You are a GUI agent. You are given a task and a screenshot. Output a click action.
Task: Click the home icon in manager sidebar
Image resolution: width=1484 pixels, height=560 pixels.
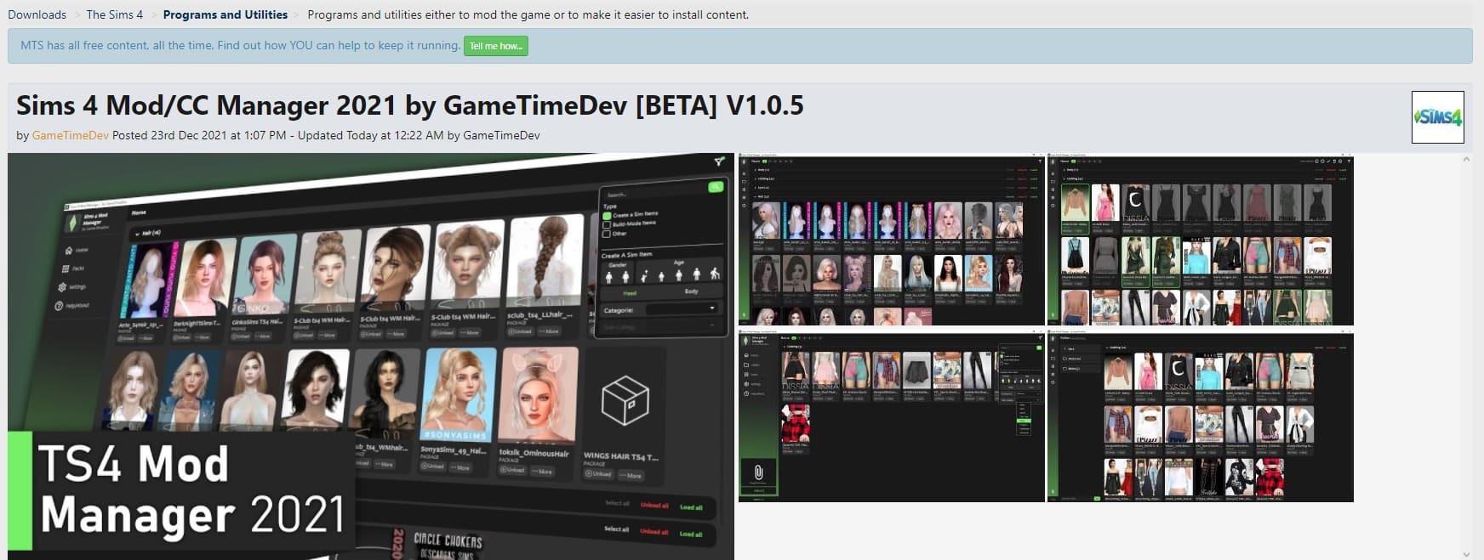click(69, 250)
